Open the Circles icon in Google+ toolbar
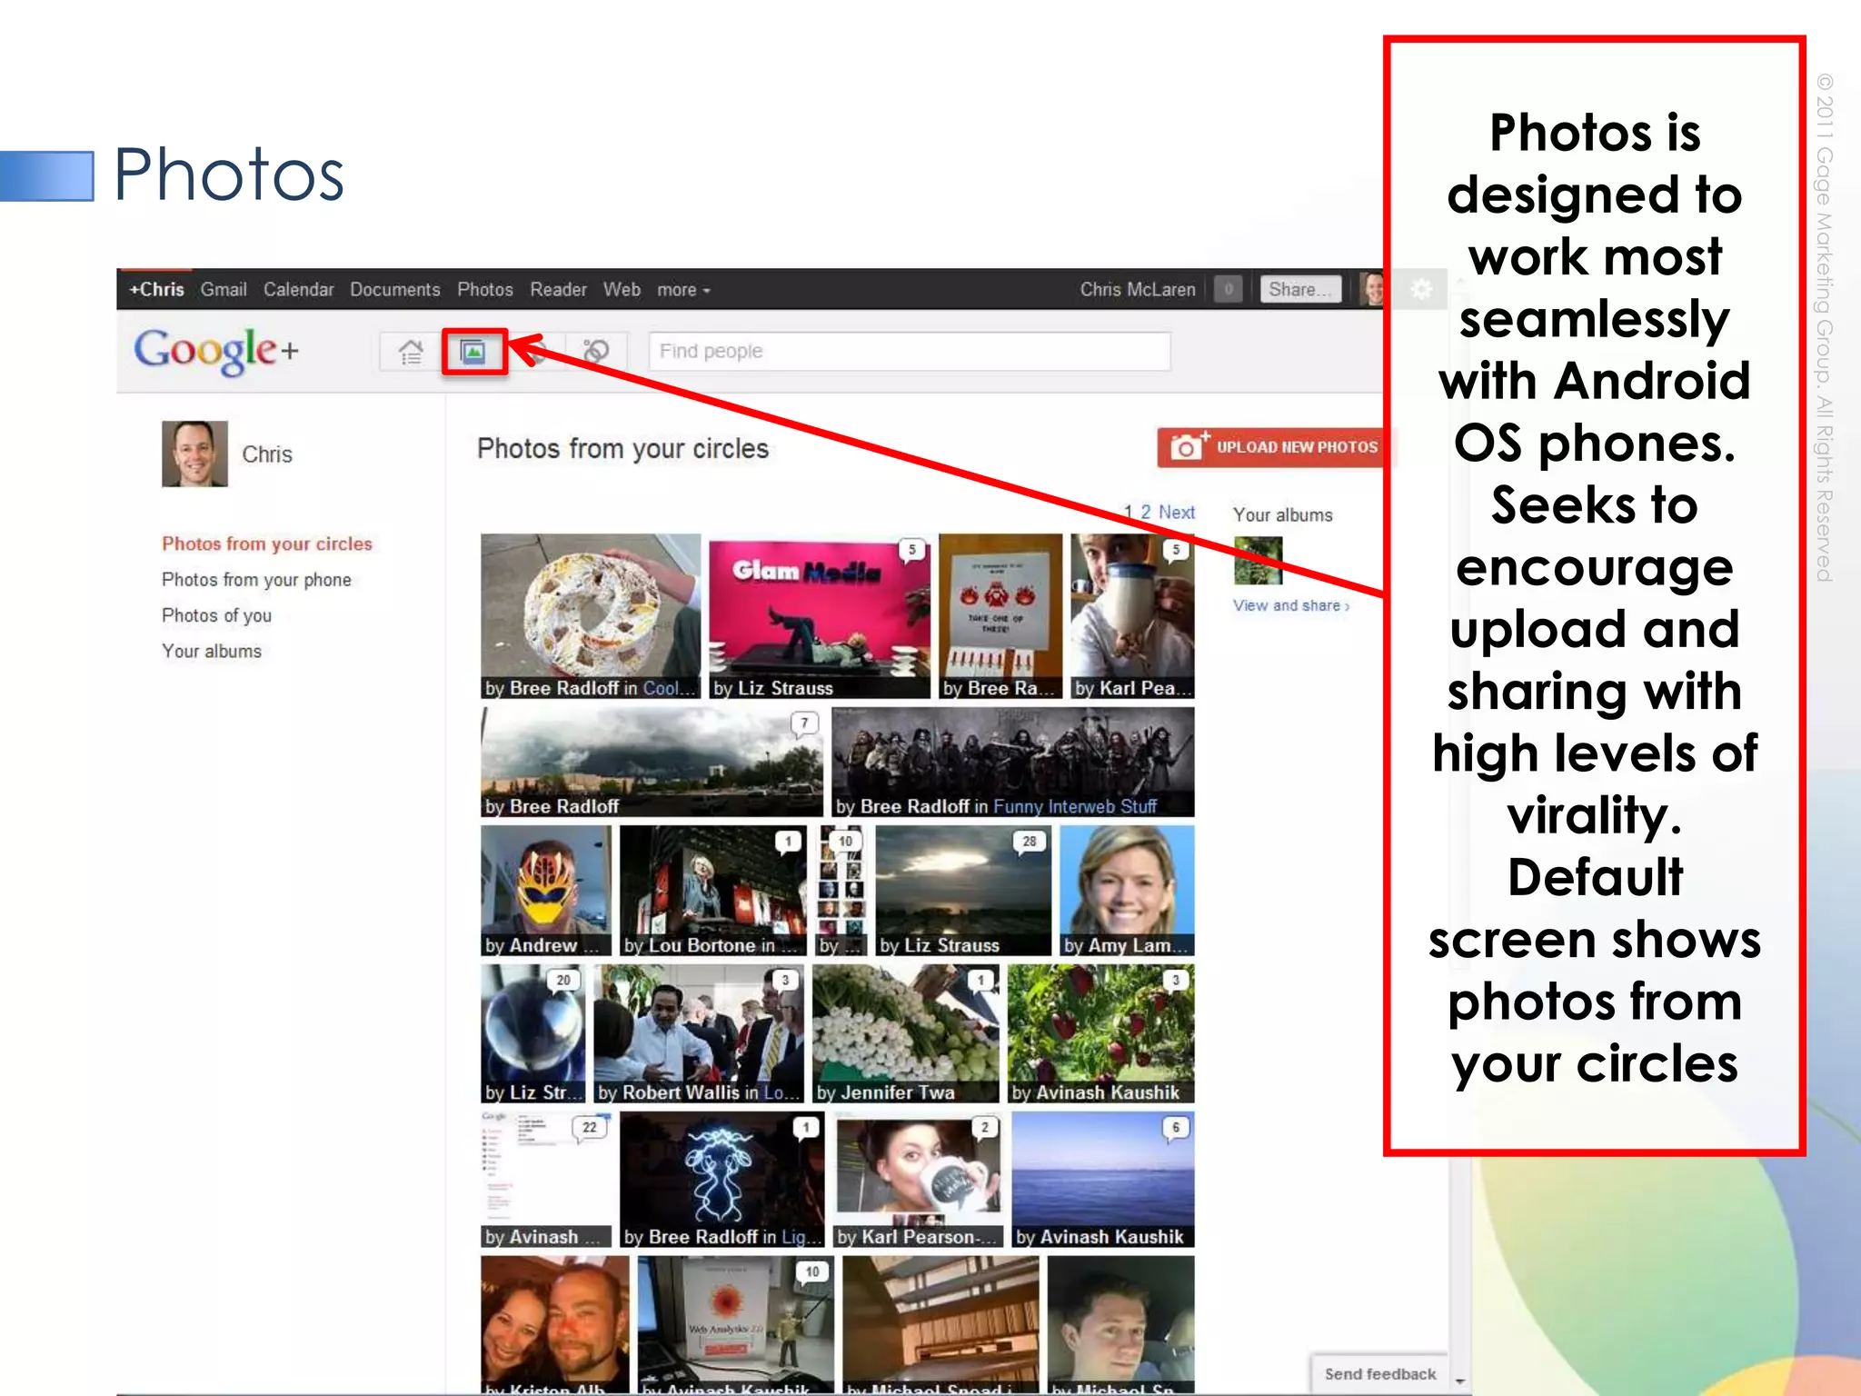This screenshot has width=1861, height=1396. click(x=595, y=352)
